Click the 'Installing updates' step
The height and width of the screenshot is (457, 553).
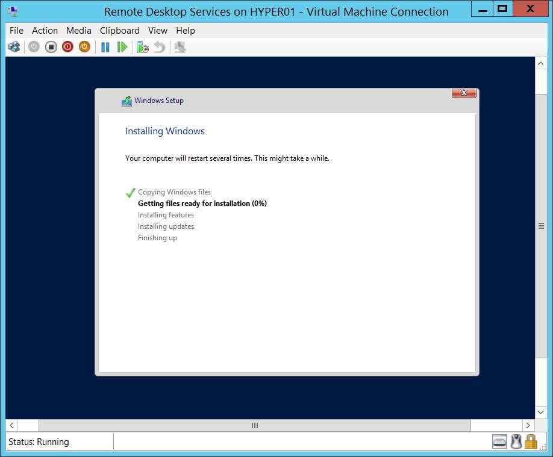click(166, 226)
